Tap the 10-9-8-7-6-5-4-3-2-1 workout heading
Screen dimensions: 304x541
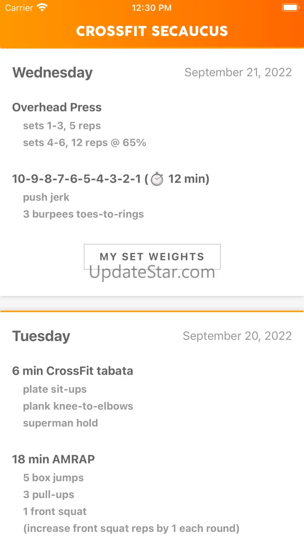tap(76, 179)
